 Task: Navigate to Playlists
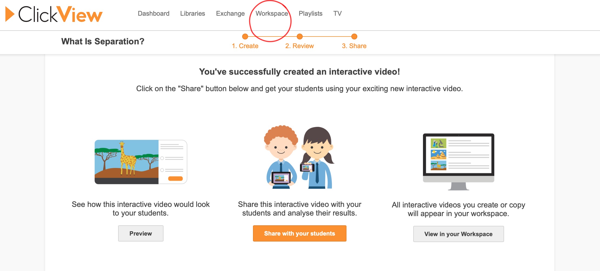click(310, 14)
